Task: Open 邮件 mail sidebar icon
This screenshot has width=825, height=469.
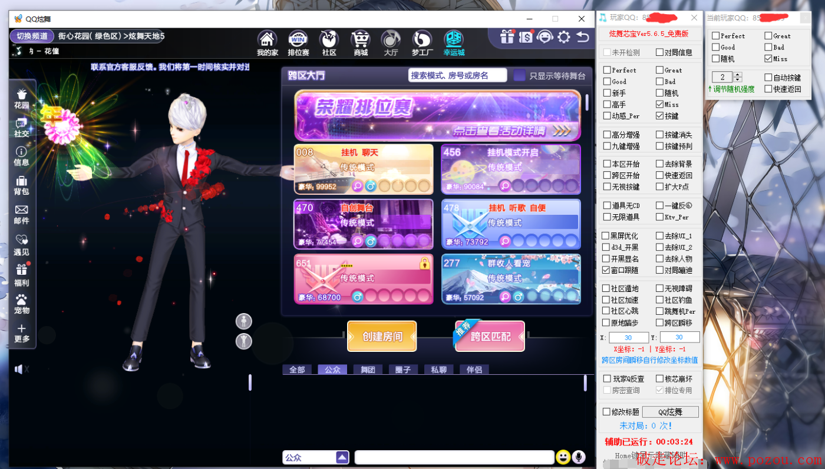Action: tap(22, 214)
